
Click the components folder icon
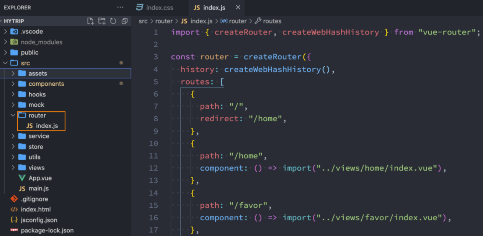point(22,84)
